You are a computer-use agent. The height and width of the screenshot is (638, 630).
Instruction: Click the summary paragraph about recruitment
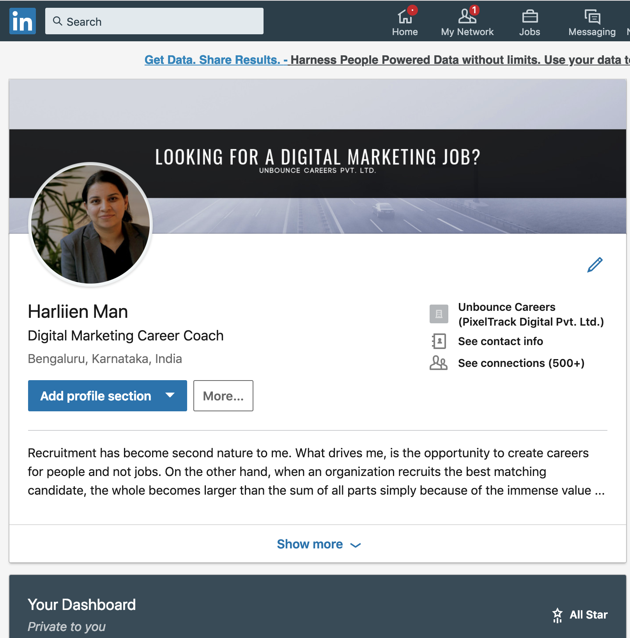(316, 472)
